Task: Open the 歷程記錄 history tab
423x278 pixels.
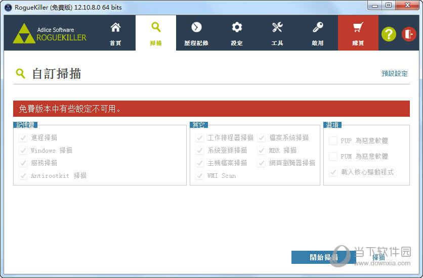Action: coord(196,33)
